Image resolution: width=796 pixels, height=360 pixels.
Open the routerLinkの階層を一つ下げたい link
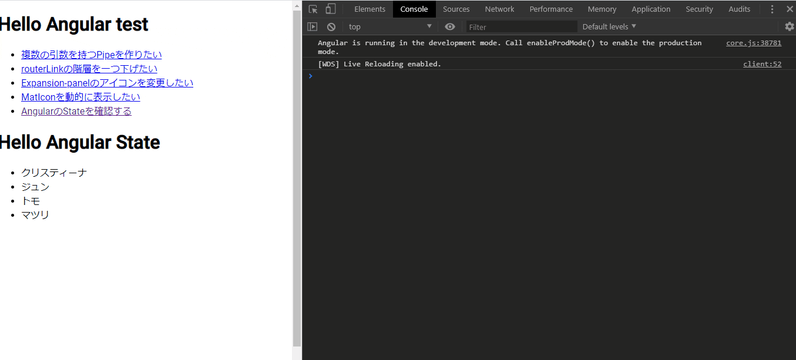89,68
